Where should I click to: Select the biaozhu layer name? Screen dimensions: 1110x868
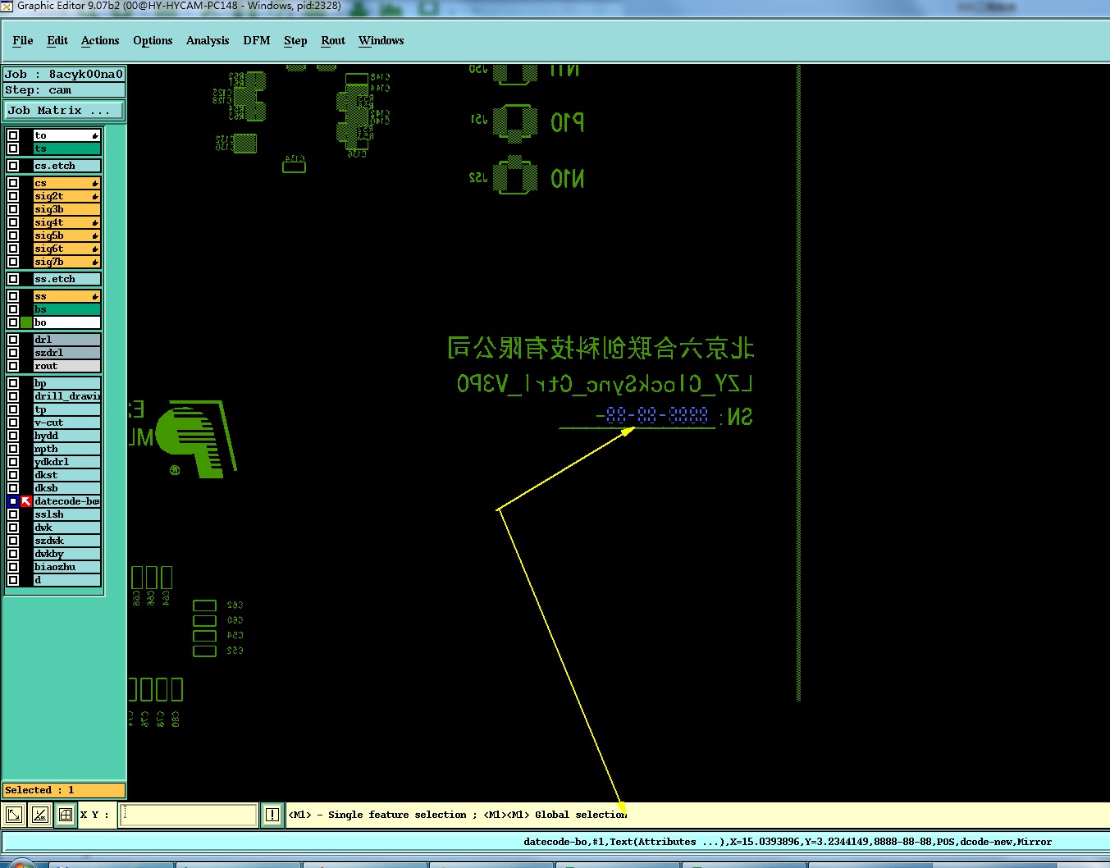[x=66, y=567]
